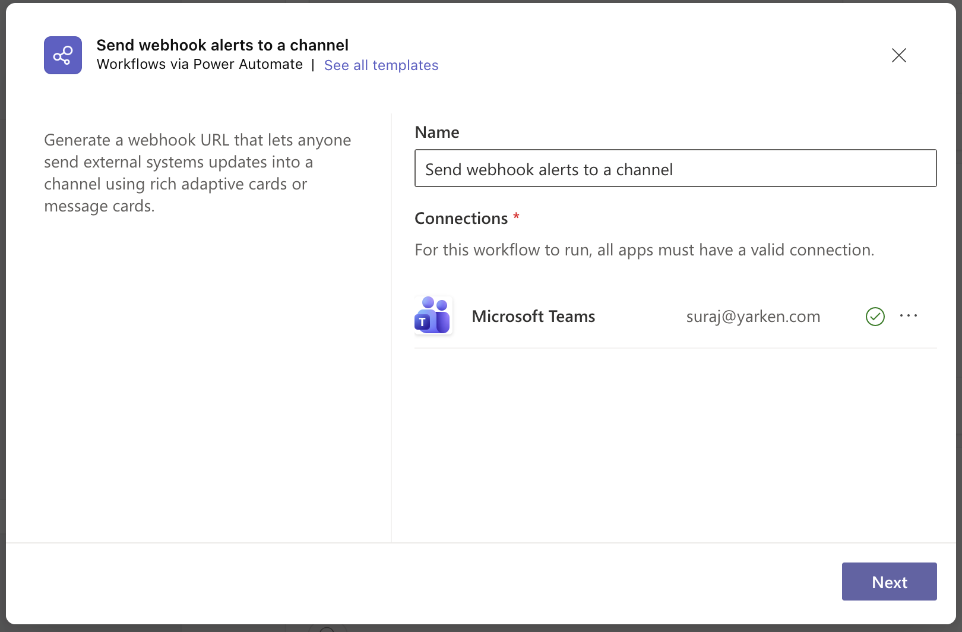Click the green connection valid checkmark
962x632 pixels.
tap(875, 317)
